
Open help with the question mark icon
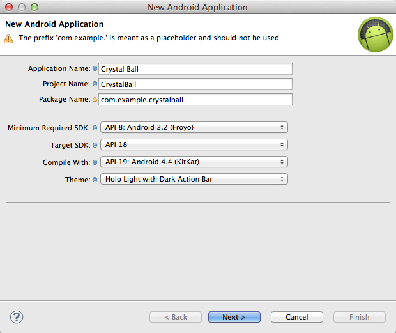[x=17, y=317]
